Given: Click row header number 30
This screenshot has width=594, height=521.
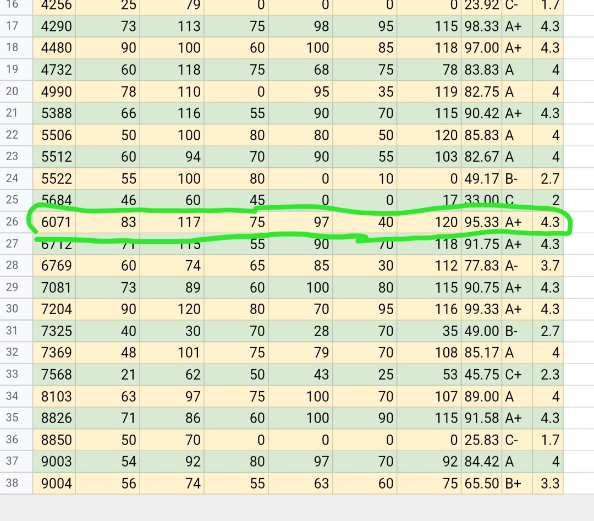Looking at the screenshot, I should [x=12, y=309].
